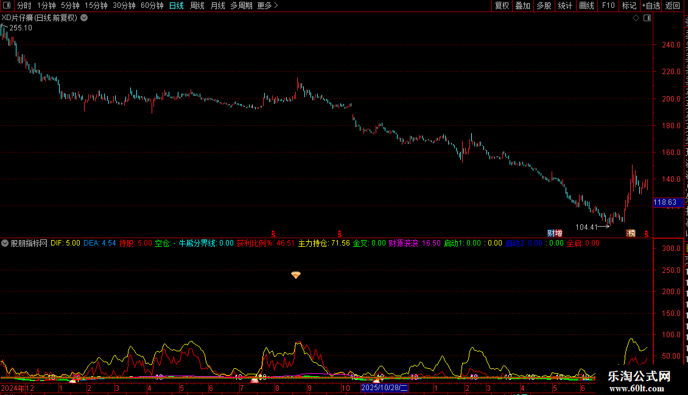Switch to the 分时 view
This screenshot has height=395, width=688.
(24, 5)
